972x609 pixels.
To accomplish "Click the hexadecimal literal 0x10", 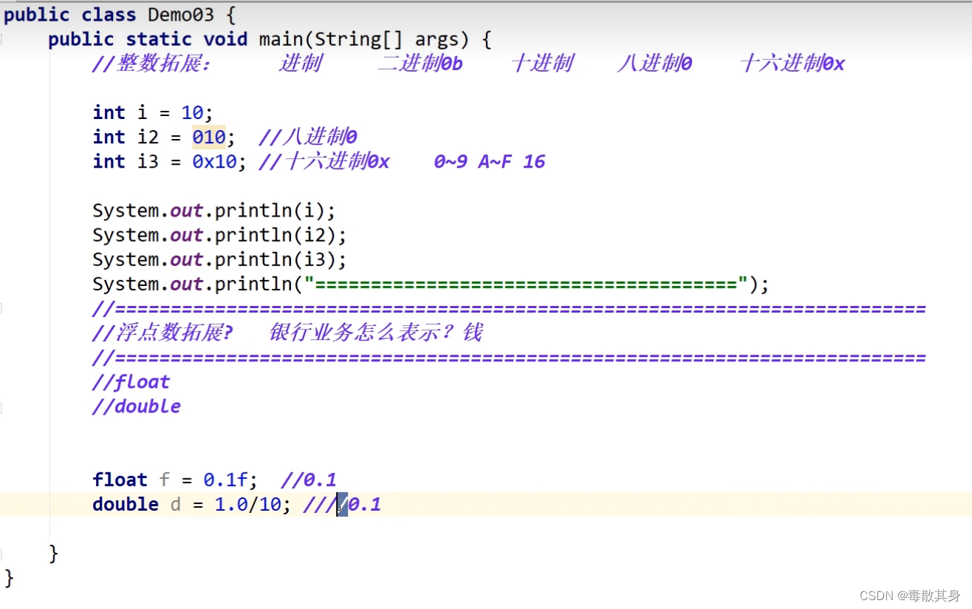I will (x=215, y=161).
